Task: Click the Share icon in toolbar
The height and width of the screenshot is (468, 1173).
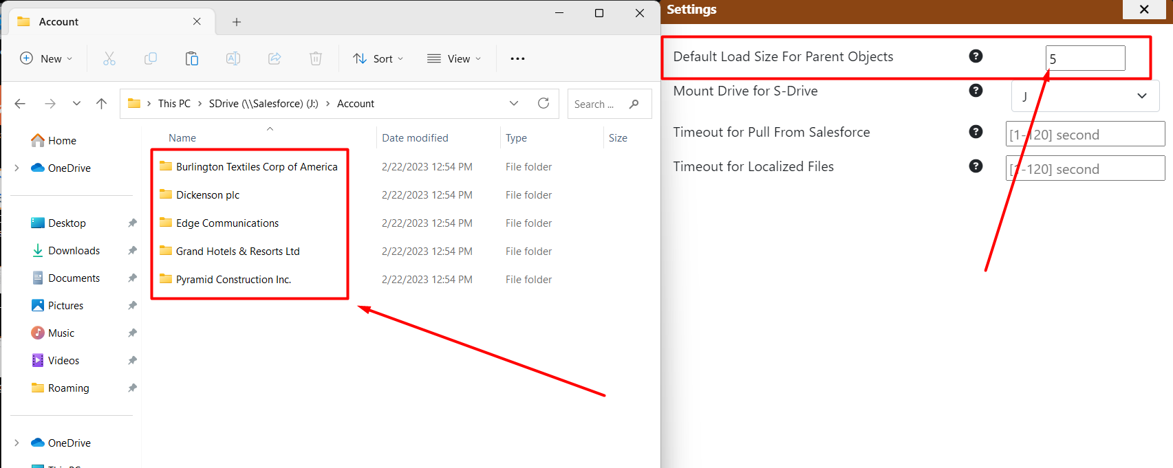Action: pos(275,58)
